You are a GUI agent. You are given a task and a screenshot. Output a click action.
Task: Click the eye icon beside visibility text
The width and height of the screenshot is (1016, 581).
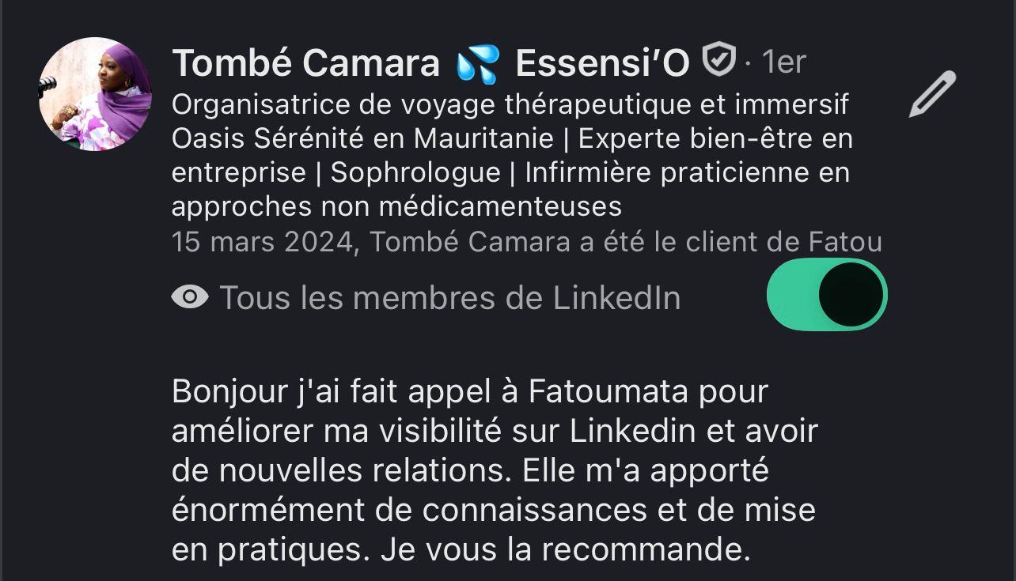pyautogui.click(x=189, y=296)
